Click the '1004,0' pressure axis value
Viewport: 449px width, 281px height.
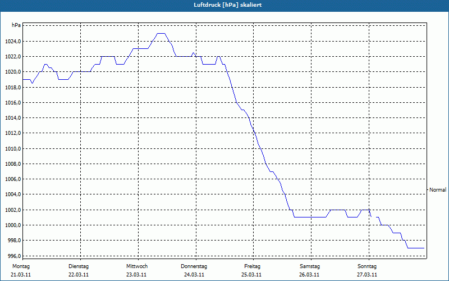(13, 194)
